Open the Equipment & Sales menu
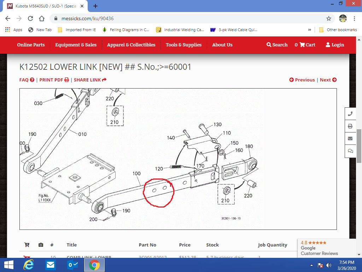The image size is (362, 272). [76, 45]
